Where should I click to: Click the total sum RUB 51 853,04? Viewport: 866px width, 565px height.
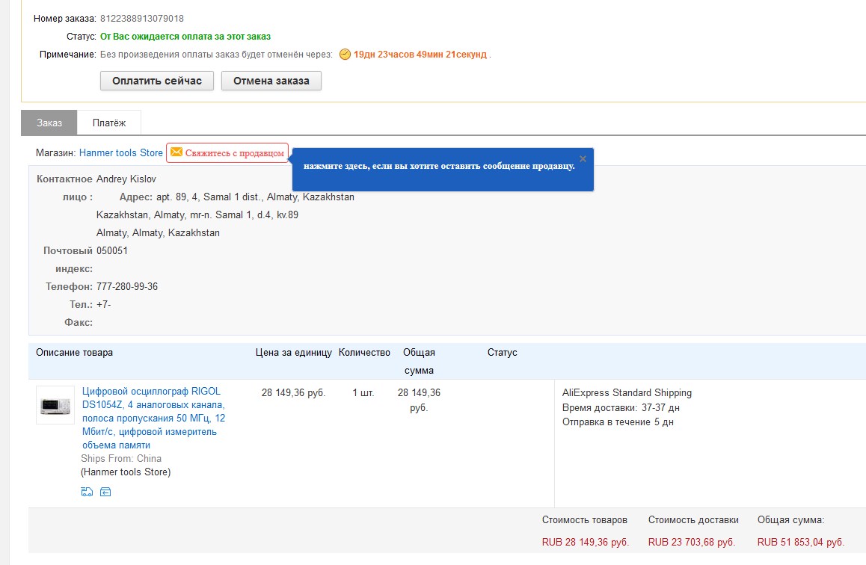pos(800,542)
